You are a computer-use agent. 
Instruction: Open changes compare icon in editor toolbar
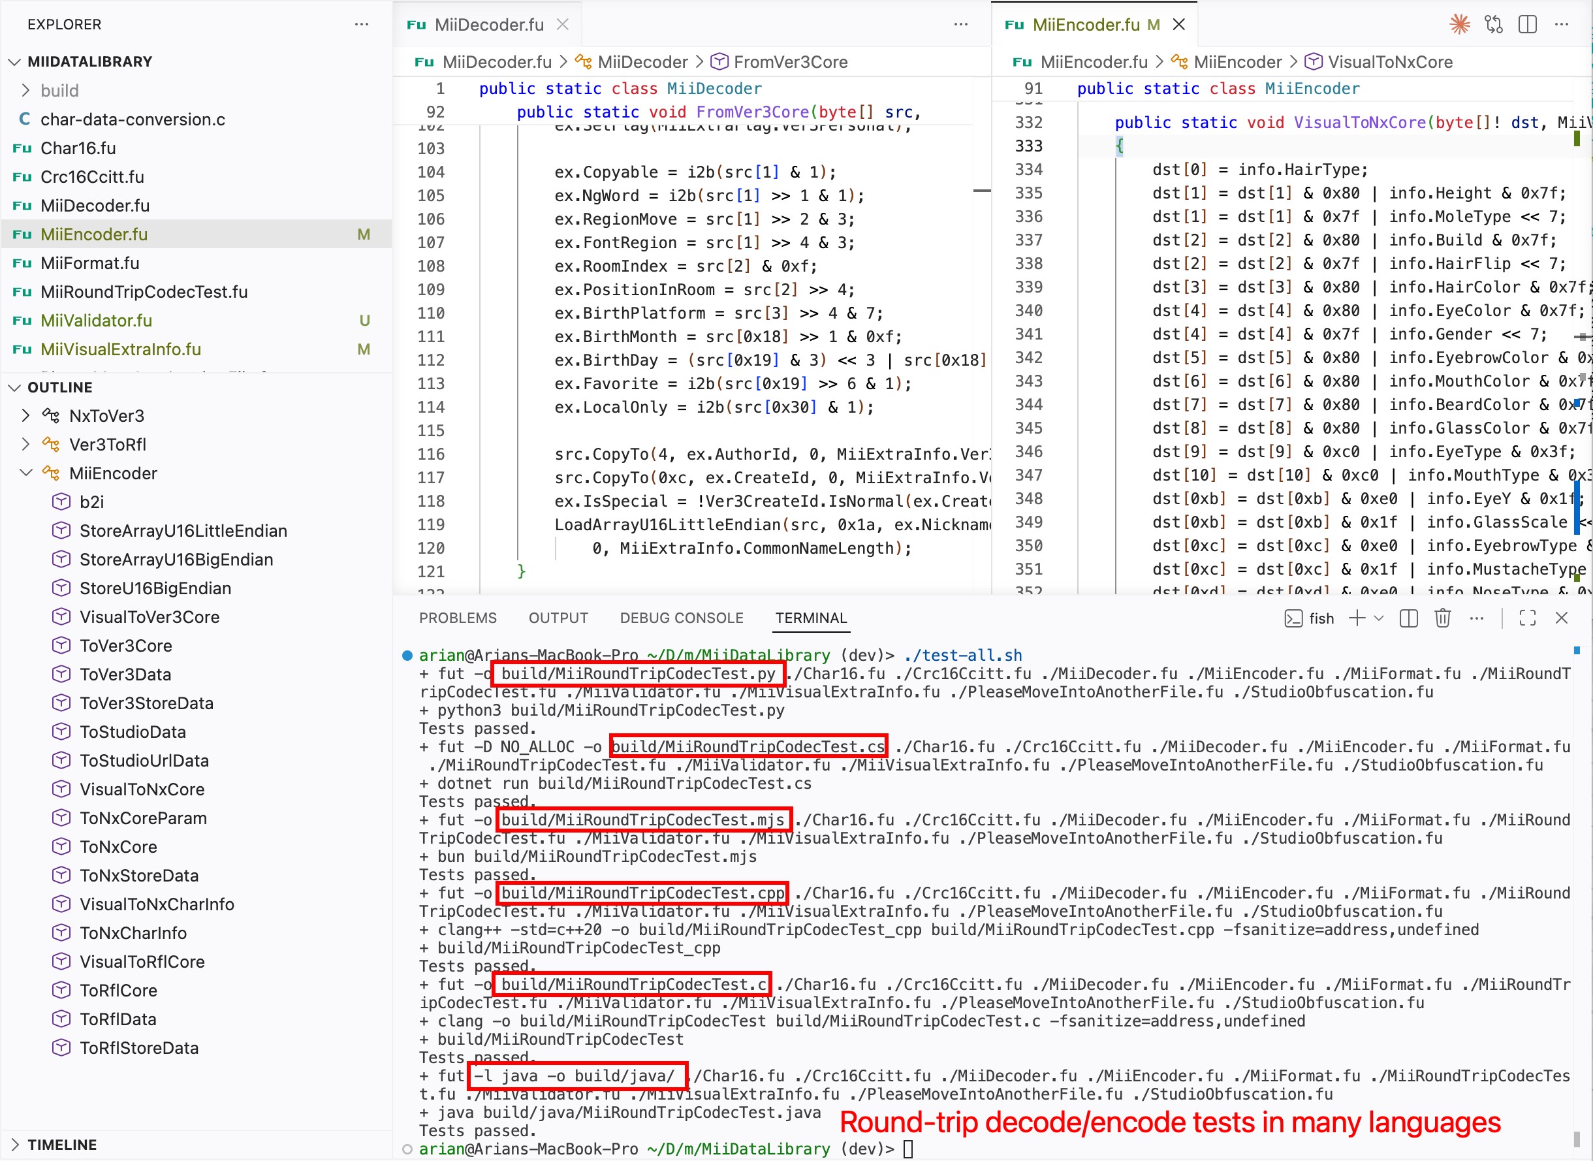1493,25
